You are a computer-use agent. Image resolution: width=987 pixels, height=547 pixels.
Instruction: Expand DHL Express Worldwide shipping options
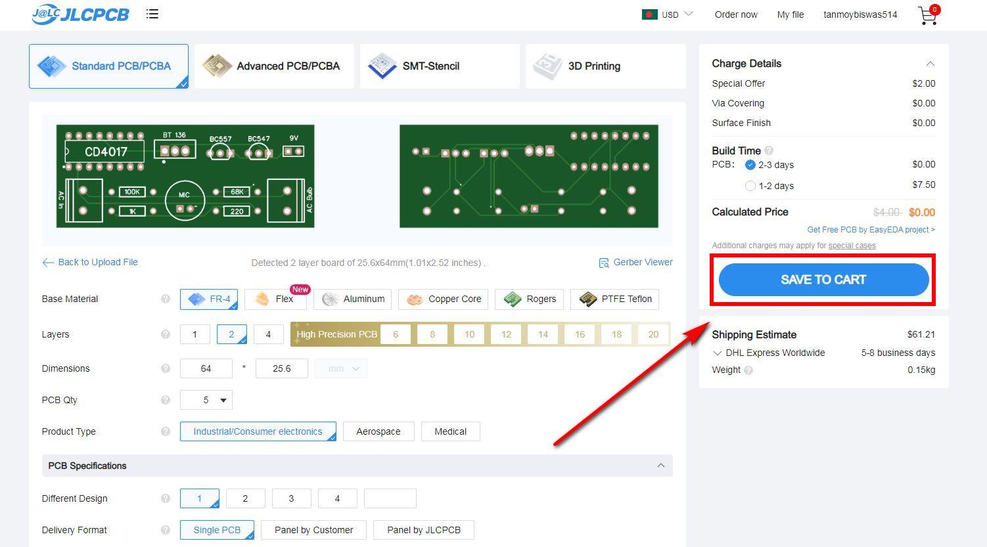717,353
